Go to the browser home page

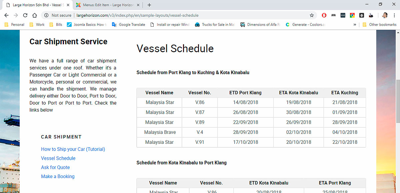coord(35,15)
